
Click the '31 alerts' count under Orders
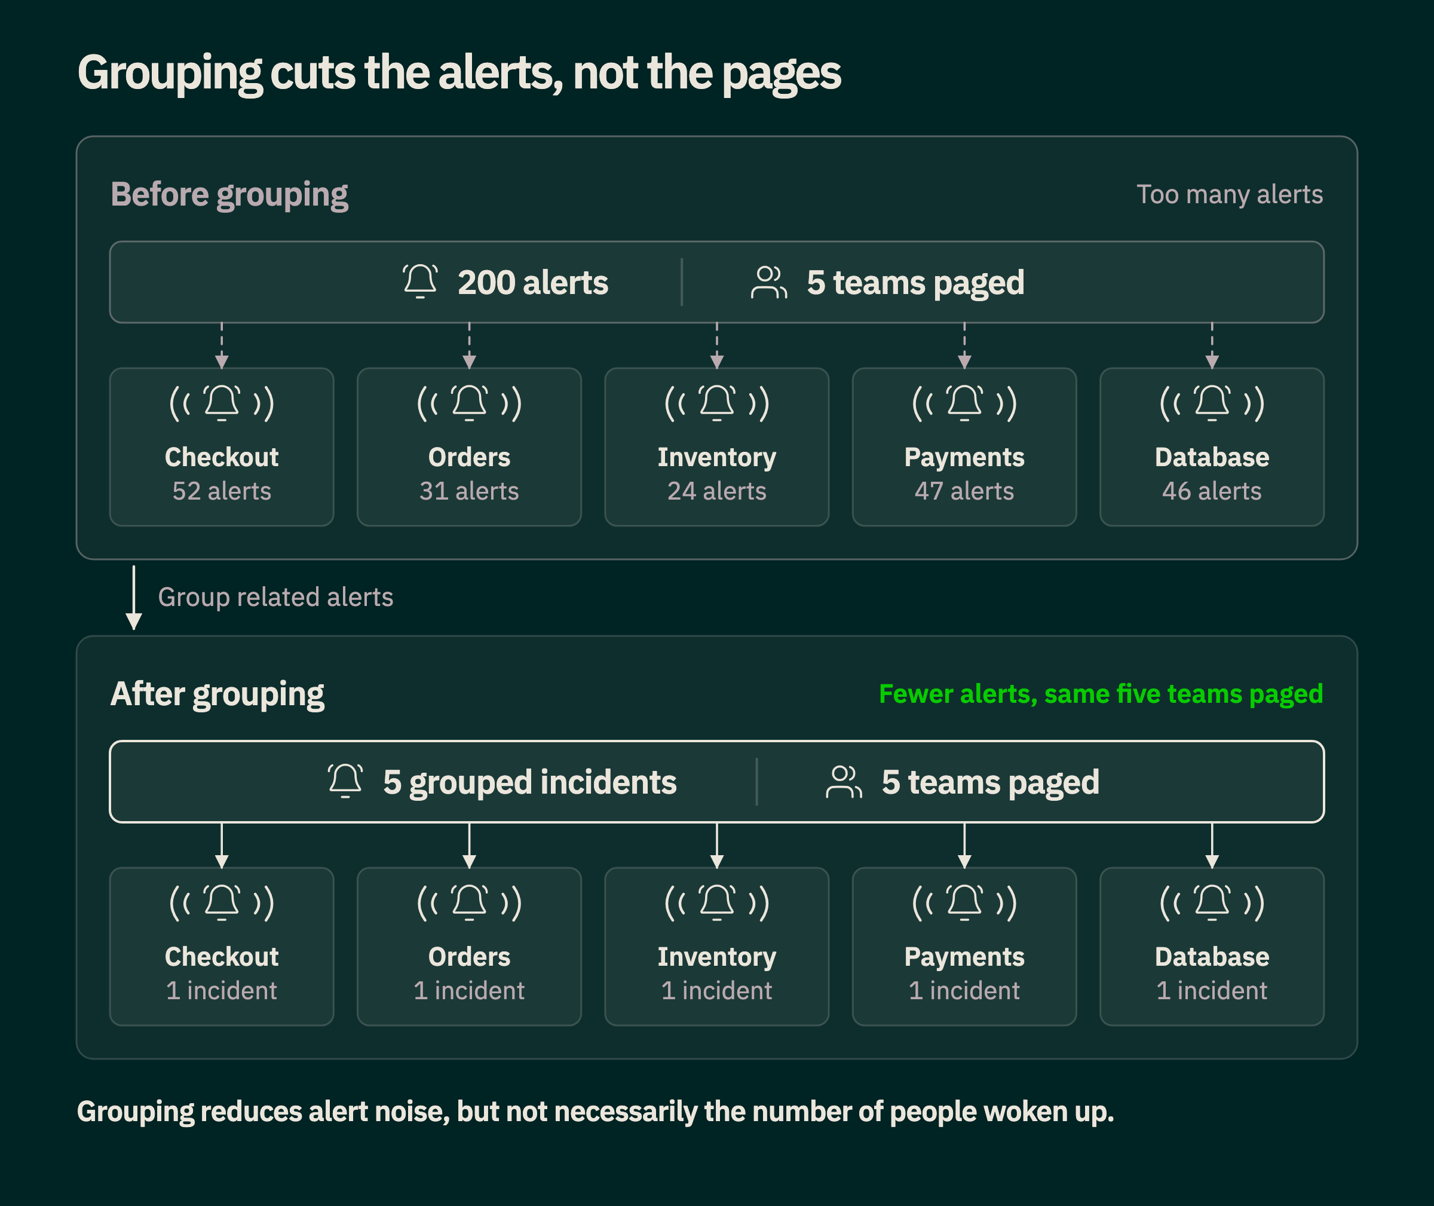[469, 491]
